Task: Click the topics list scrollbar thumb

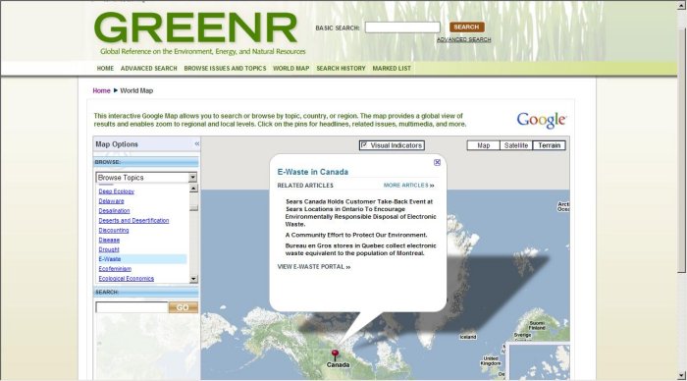Action: [193, 208]
